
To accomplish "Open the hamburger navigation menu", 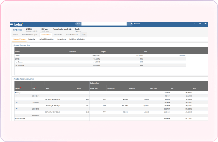I will tap(11, 24).
